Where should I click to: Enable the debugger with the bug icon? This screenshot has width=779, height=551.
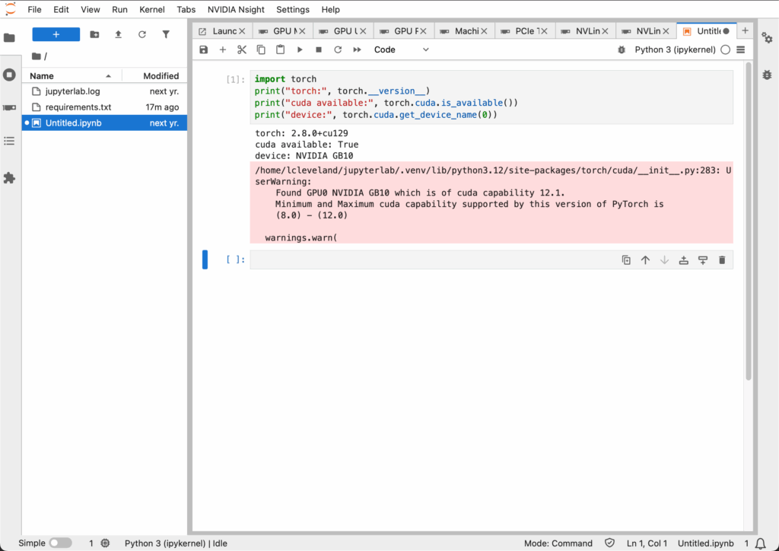(x=621, y=49)
